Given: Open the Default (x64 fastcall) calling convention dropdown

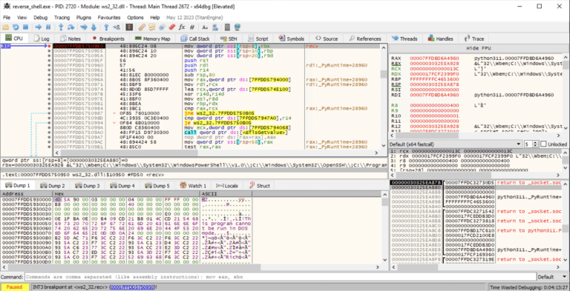Looking at the screenshot, I should click(456, 144).
